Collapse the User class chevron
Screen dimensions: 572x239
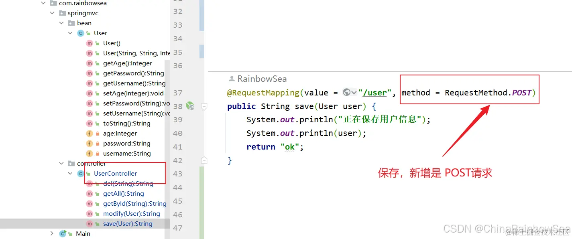pos(71,33)
